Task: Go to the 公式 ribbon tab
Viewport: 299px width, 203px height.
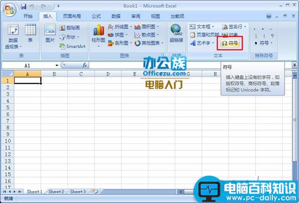Action: point(96,16)
